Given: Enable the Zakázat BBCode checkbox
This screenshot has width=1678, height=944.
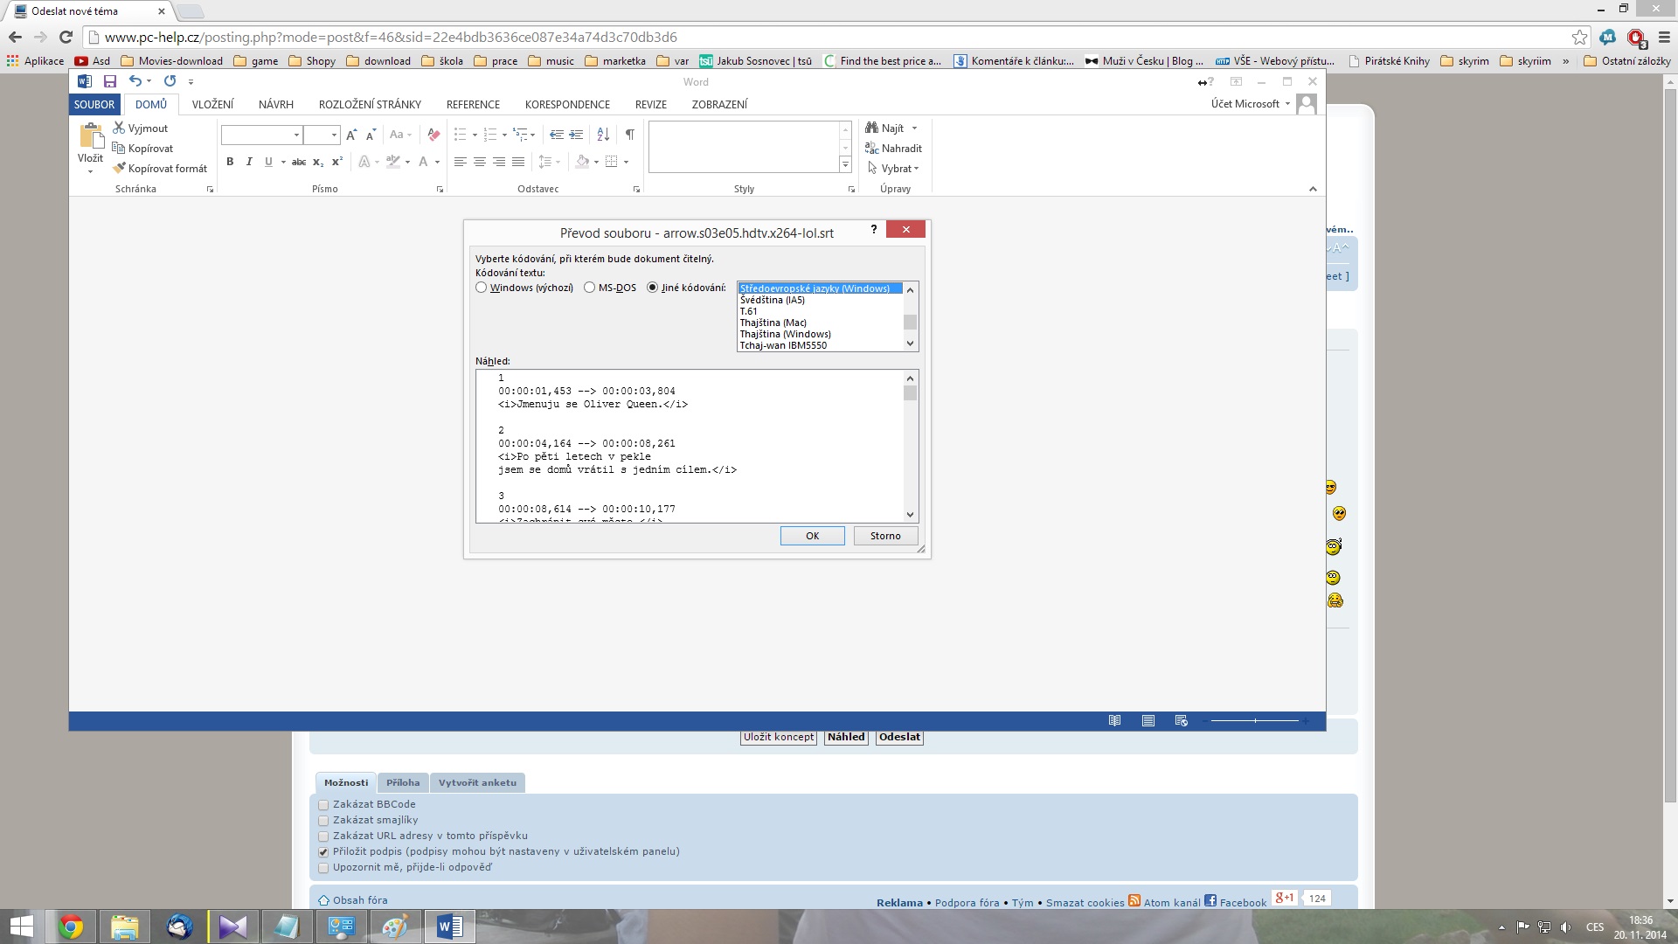Looking at the screenshot, I should [x=323, y=805].
